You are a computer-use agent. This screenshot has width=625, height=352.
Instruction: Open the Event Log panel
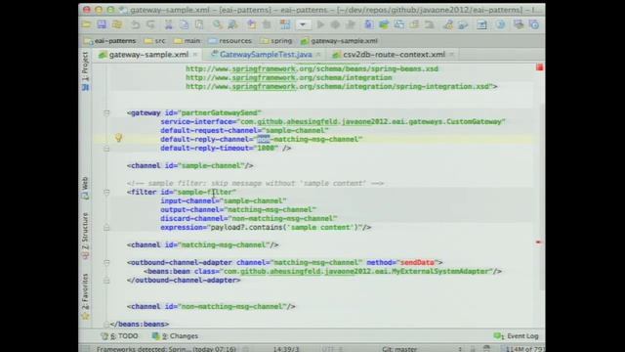coord(517,336)
